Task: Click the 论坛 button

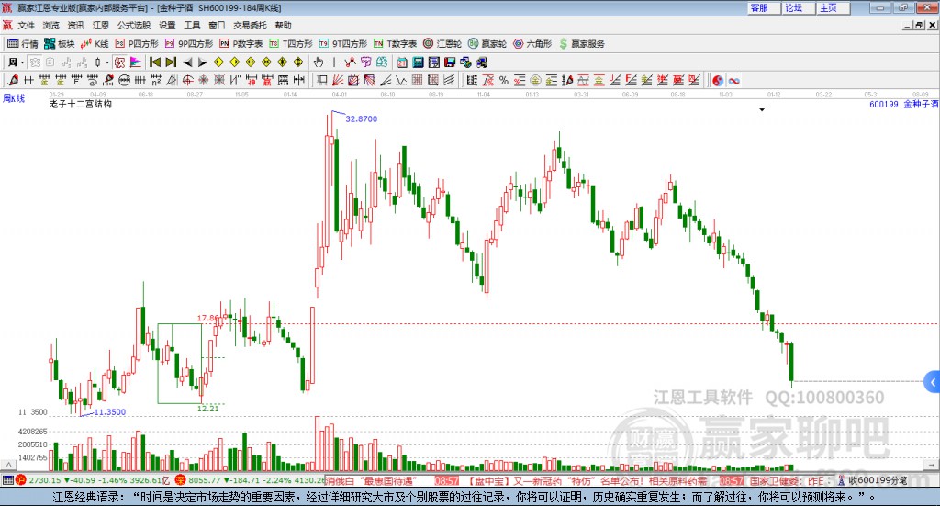Action: (798, 7)
